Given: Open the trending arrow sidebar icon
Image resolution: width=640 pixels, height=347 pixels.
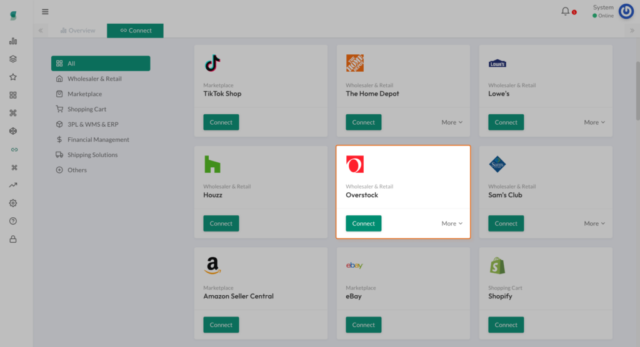Looking at the screenshot, I should [x=13, y=185].
